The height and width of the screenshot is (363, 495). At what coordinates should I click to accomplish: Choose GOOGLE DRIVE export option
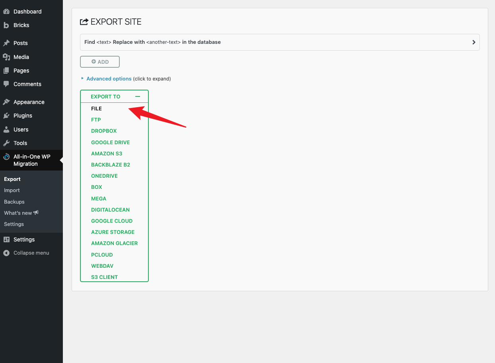110,142
